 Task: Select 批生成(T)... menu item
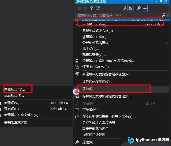coord(91,49)
